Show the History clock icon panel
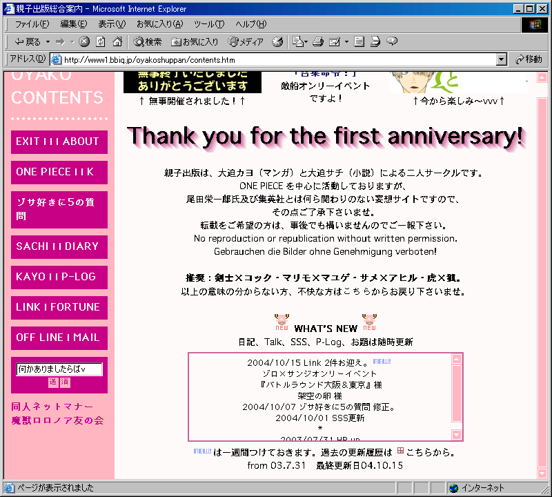The image size is (552, 497). [278, 41]
